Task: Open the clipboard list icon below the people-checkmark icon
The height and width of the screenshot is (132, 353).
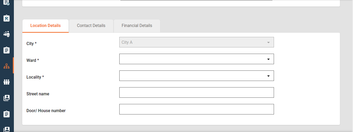Action: (7, 50)
